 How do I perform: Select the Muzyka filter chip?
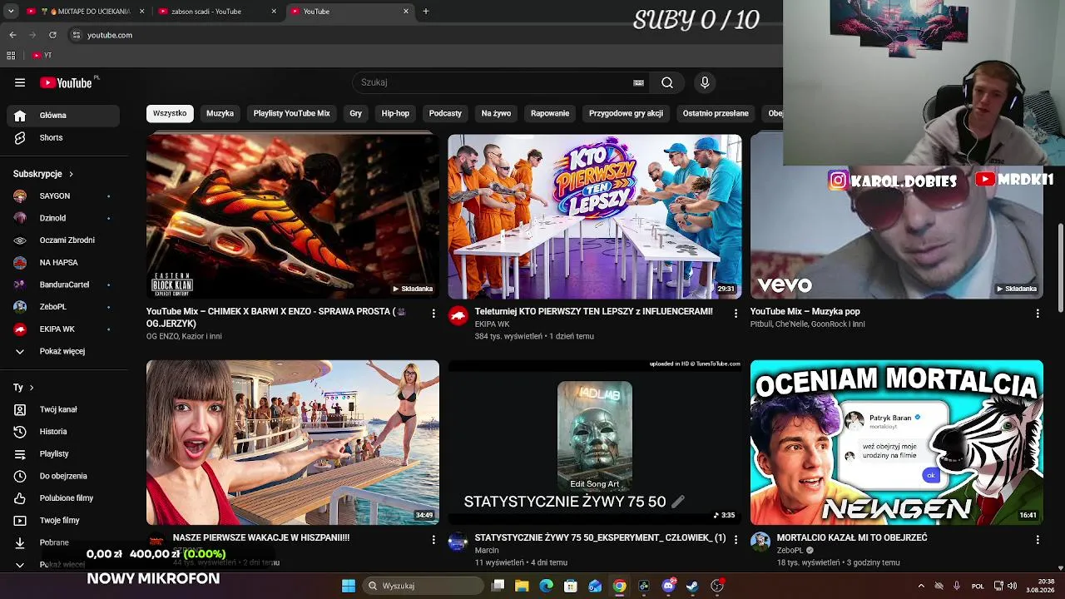220,113
